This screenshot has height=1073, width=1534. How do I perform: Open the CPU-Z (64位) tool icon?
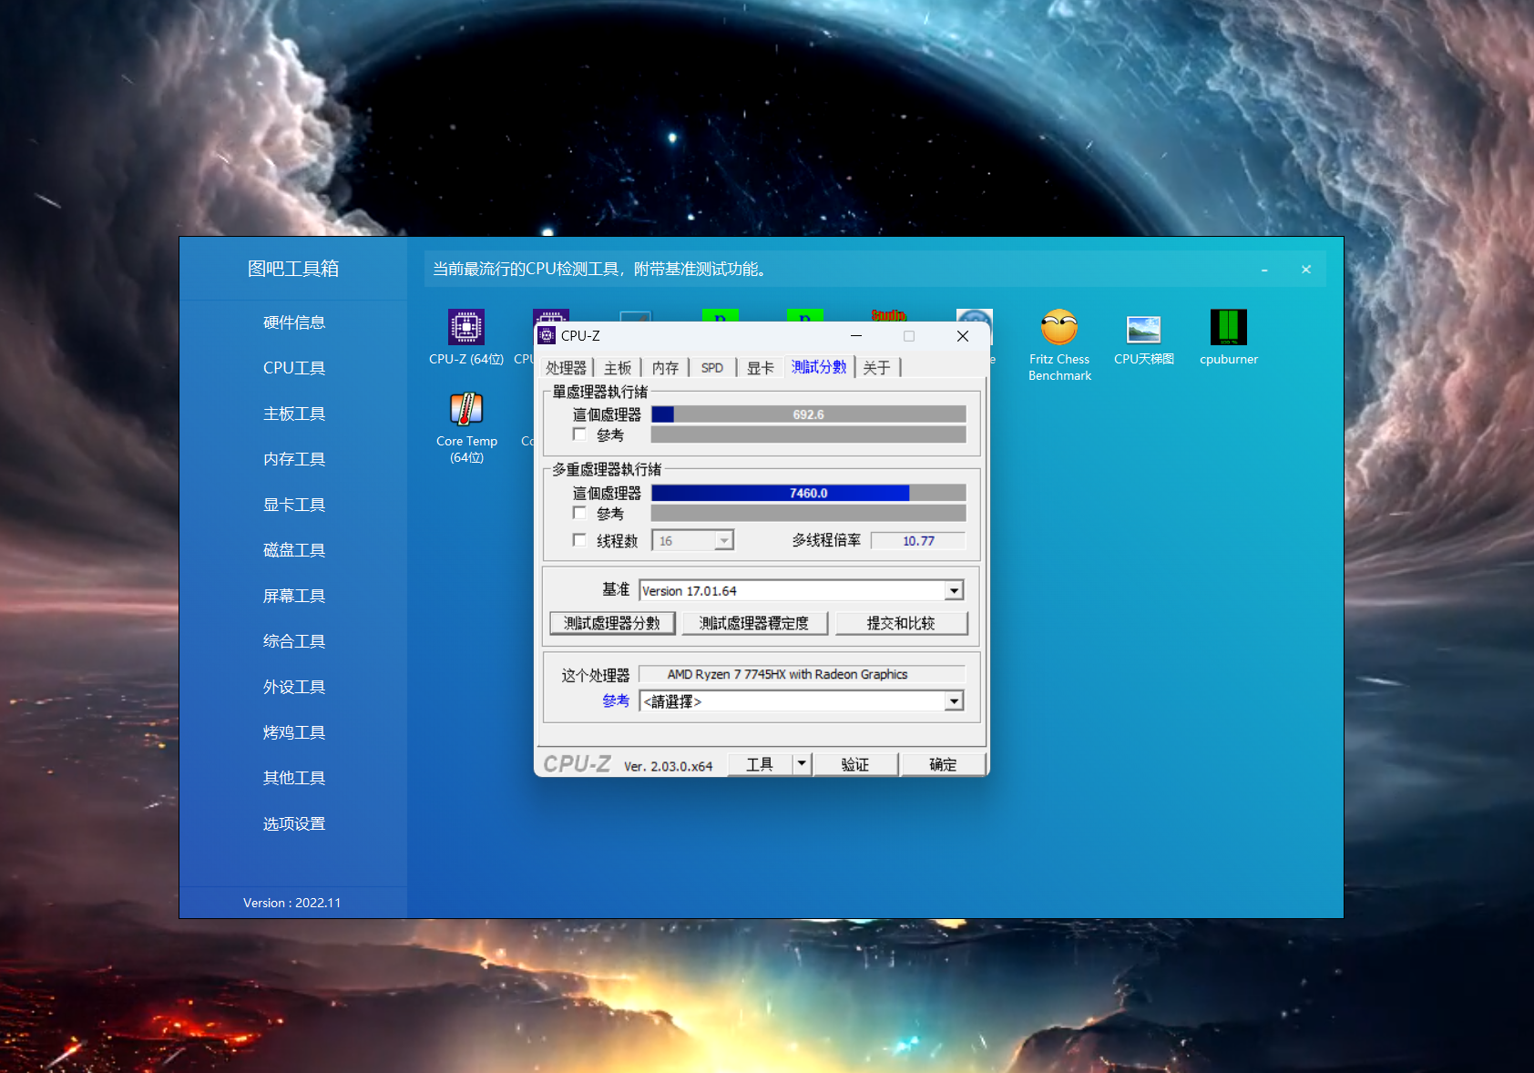(x=465, y=337)
